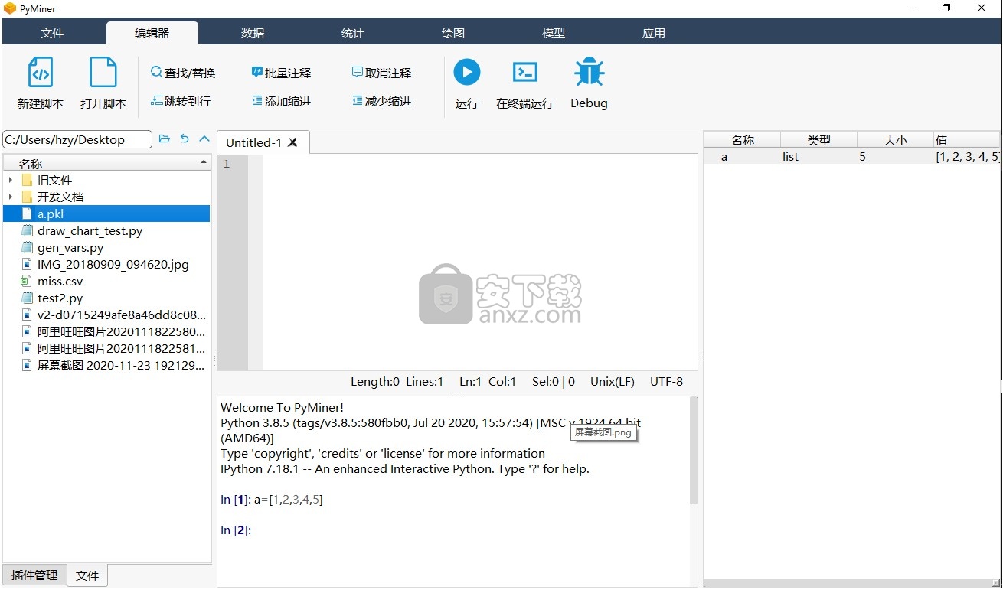Click Length:0 Lines:1 status entry

397,381
